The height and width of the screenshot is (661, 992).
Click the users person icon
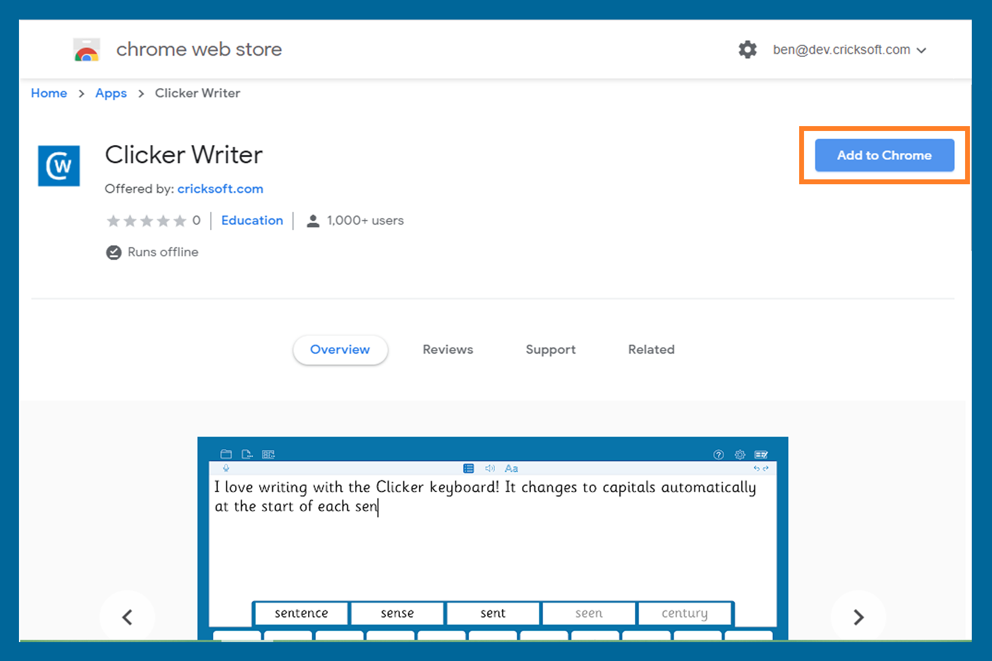tap(313, 221)
